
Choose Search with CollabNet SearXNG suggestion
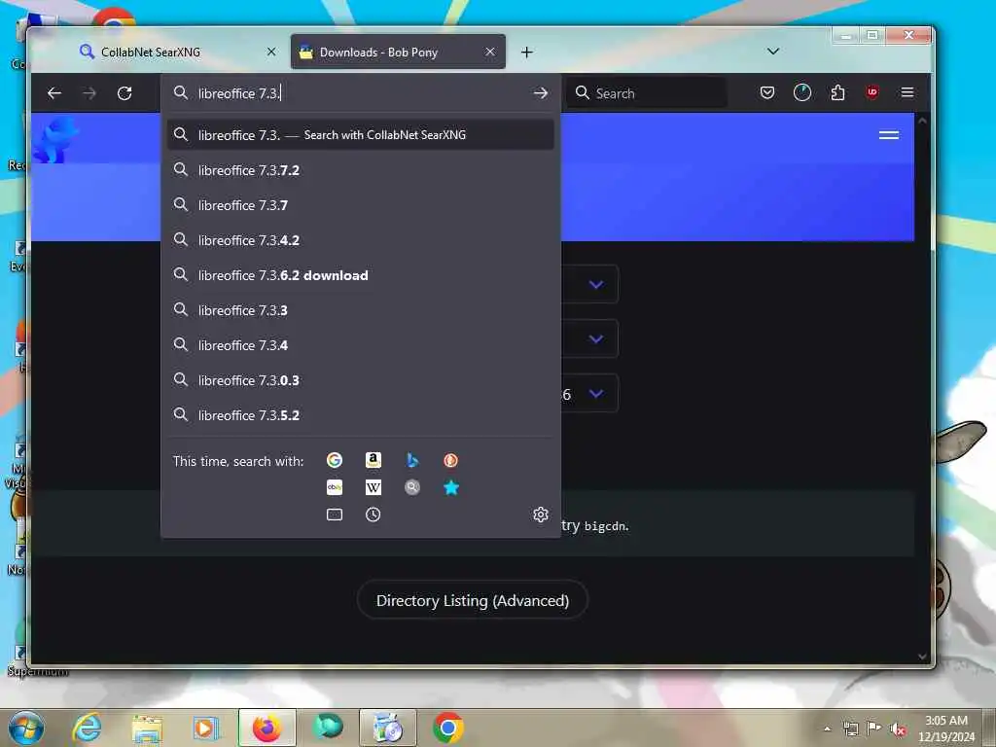coord(360,134)
